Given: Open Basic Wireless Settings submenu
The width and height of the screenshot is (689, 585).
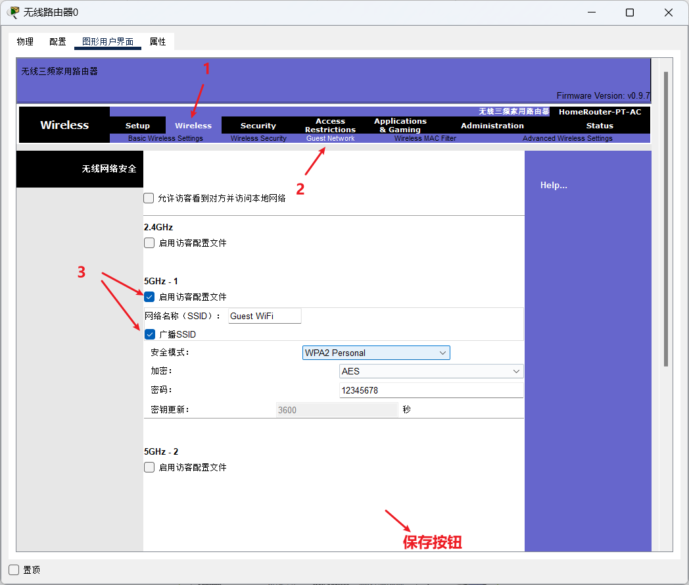Looking at the screenshot, I should pyautogui.click(x=165, y=138).
